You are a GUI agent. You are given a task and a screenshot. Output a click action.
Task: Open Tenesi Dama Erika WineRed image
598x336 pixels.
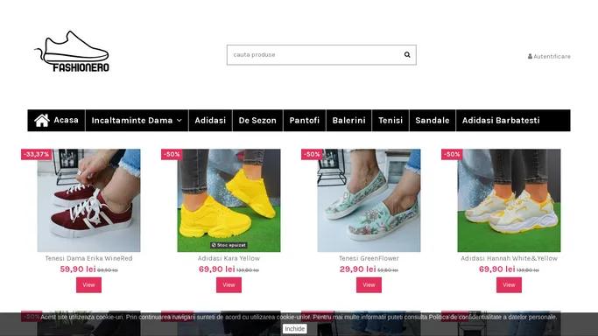88,200
